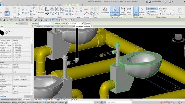The image size is (185, 104).
Task: Select the Offset tool in Modify panel
Action: pos(52,9)
